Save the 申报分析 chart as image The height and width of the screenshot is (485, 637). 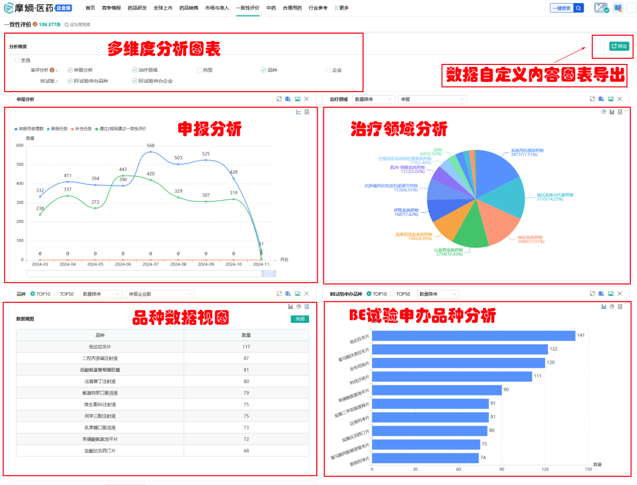pyautogui.click(x=298, y=99)
